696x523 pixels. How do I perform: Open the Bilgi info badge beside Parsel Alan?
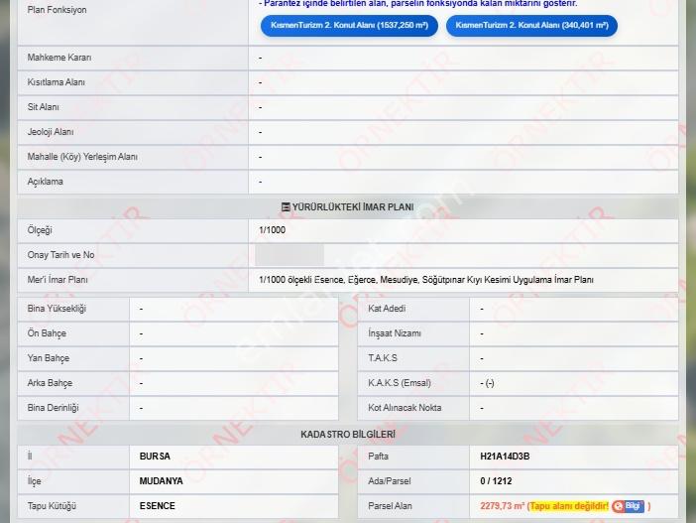pos(629,506)
